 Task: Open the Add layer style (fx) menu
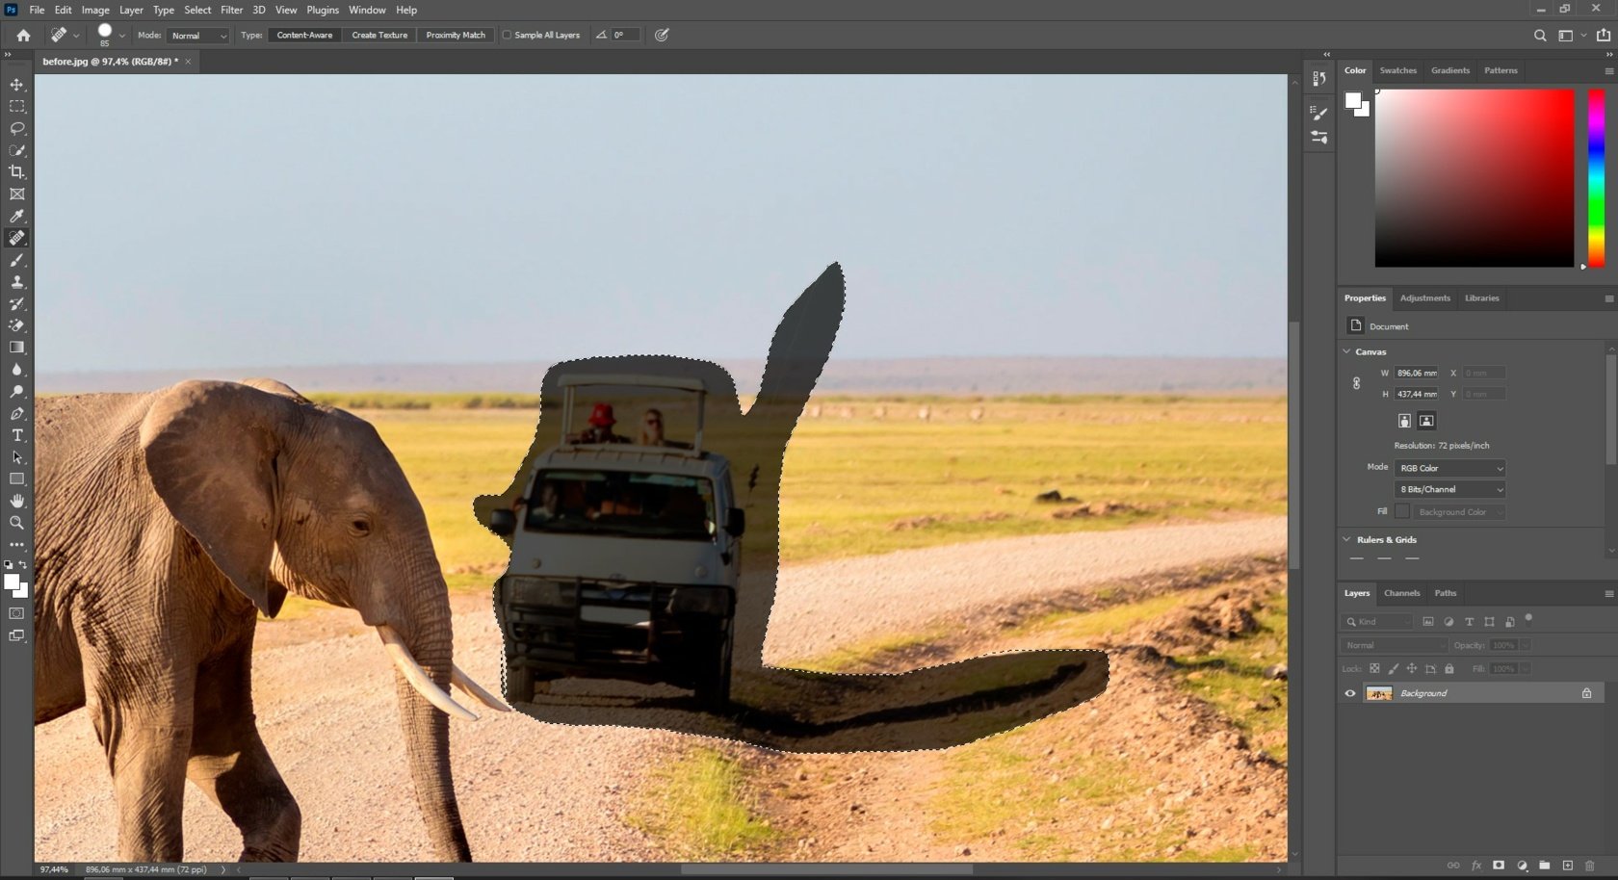1476,866
